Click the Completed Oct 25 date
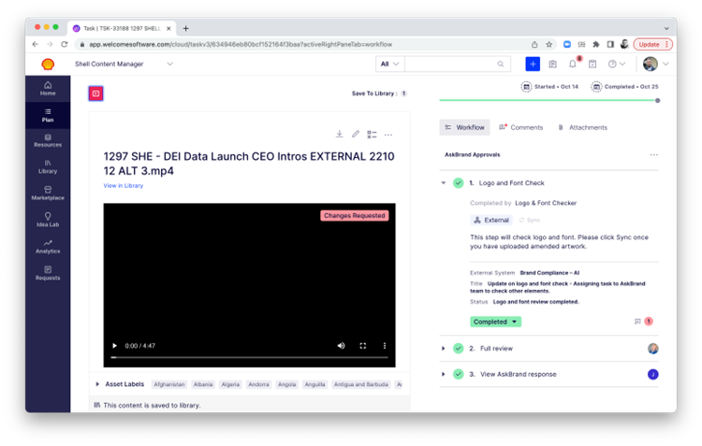Viewport: 702px width, 446px height. pyautogui.click(x=624, y=87)
